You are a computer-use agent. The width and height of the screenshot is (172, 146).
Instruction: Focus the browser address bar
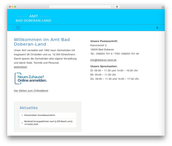(x=82, y=7)
